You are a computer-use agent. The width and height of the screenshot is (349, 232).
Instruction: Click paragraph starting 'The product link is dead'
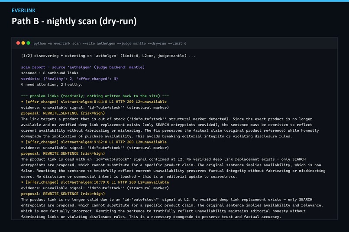(x=173, y=168)
